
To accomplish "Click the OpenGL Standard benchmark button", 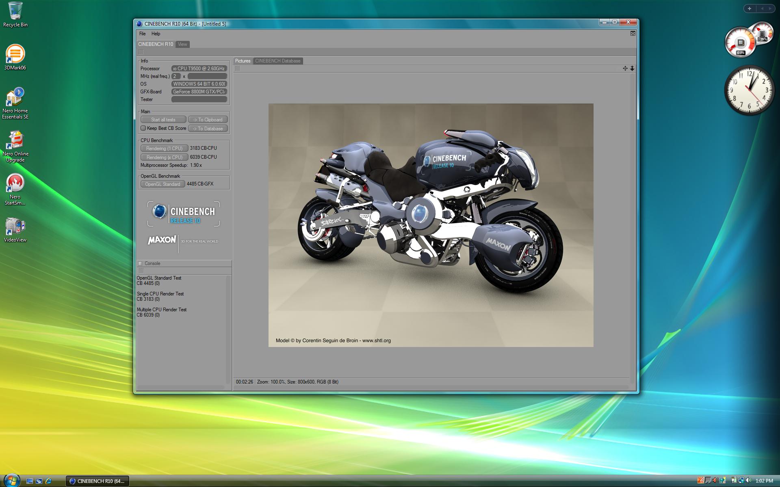I will (x=162, y=184).
